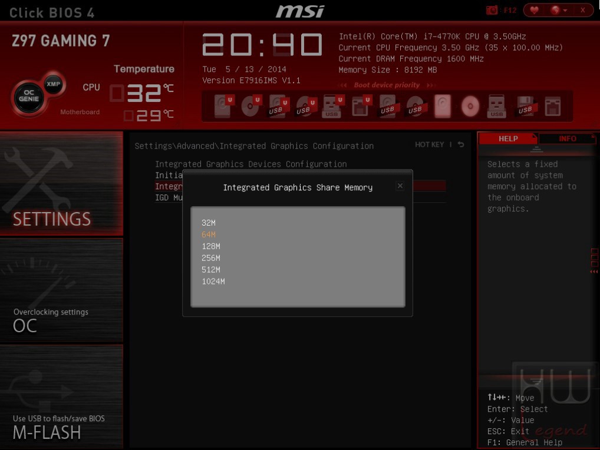Choose 32M share memory option
Viewport: 600px width, 450px height.
209,223
